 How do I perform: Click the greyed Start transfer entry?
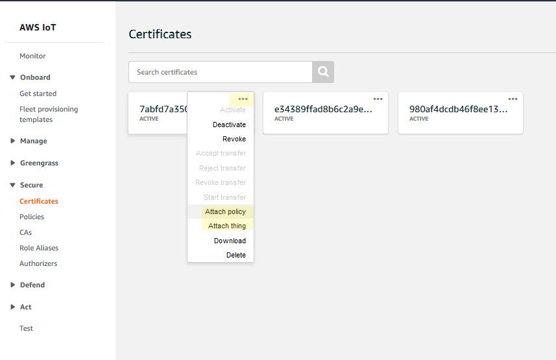224,197
